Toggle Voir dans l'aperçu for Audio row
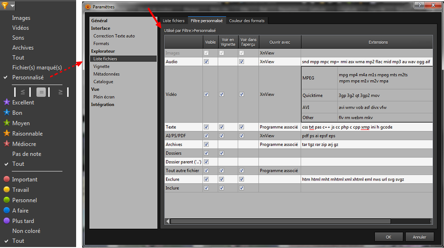Image resolution: width=444 pixels, height=248 pixels. point(242,62)
